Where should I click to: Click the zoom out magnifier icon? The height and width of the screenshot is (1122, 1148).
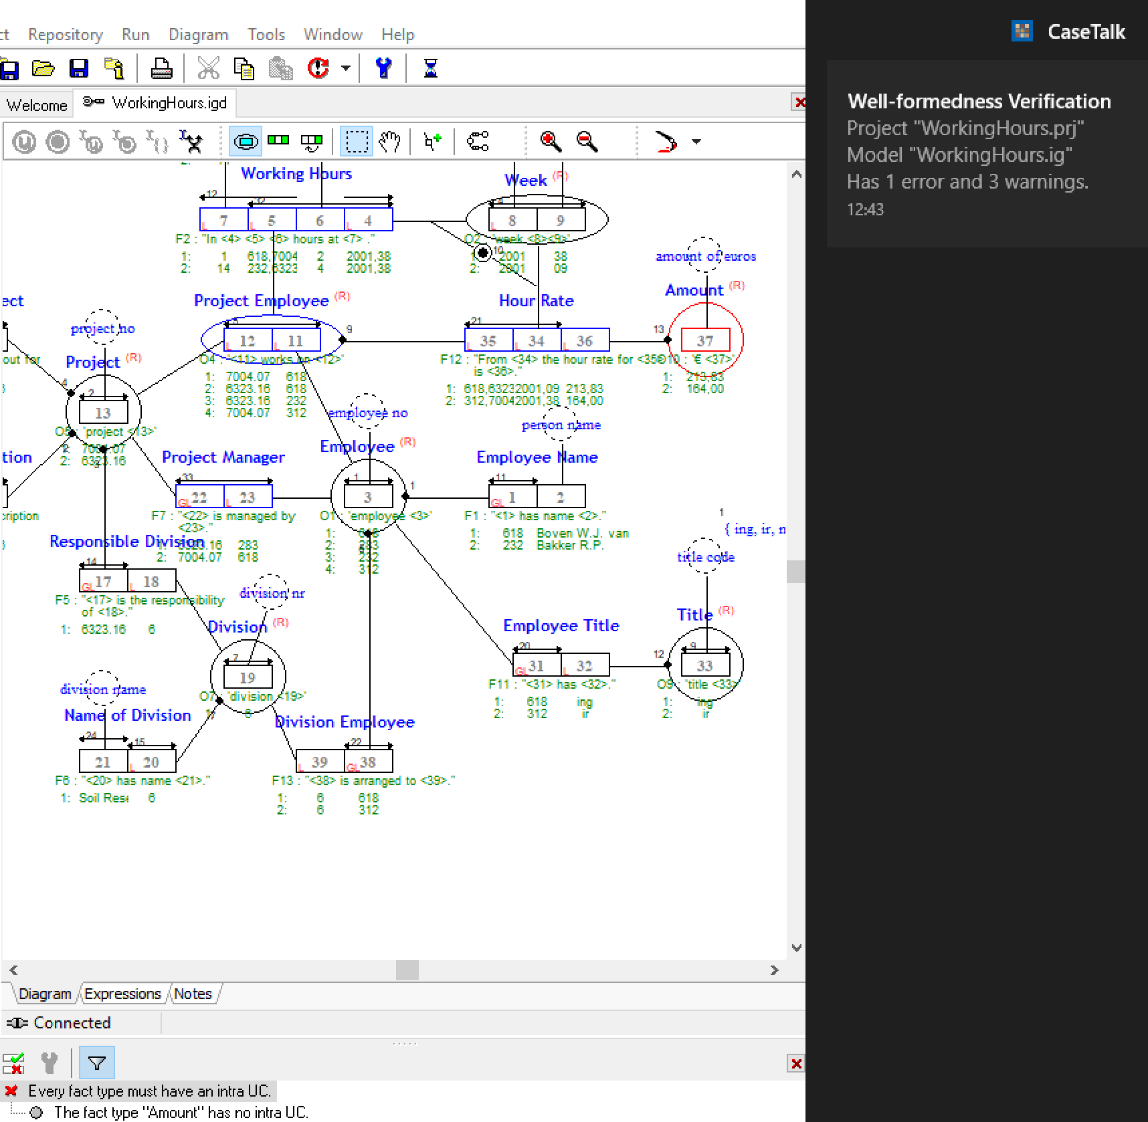coord(587,141)
